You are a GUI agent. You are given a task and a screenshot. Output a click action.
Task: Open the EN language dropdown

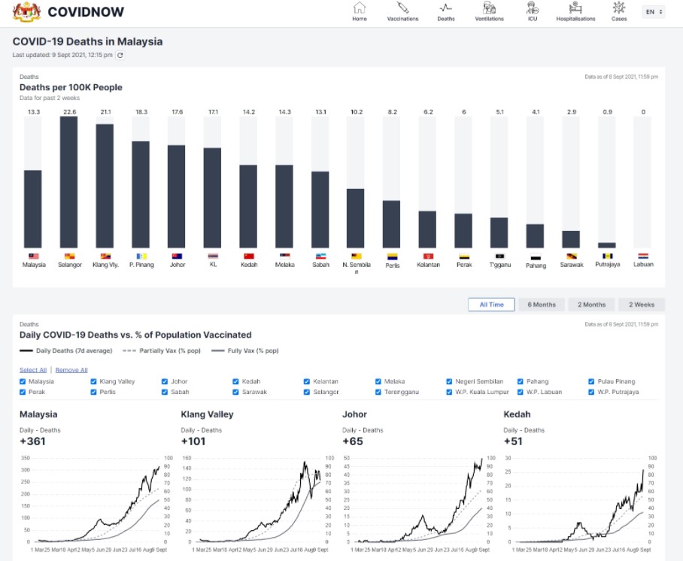coord(654,12)
